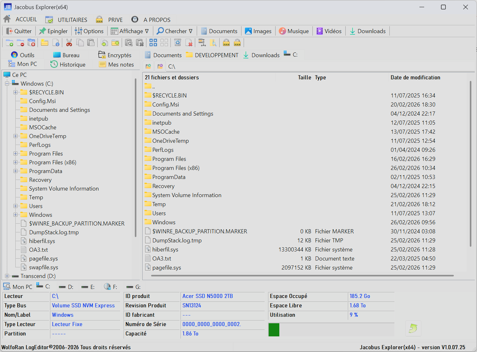
Task: Click the Options button
Action: 89,31
